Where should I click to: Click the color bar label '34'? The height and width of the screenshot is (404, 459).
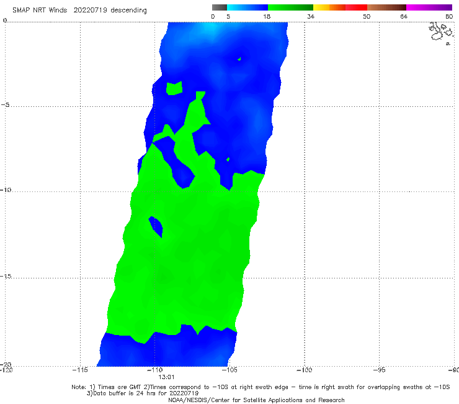311,16
